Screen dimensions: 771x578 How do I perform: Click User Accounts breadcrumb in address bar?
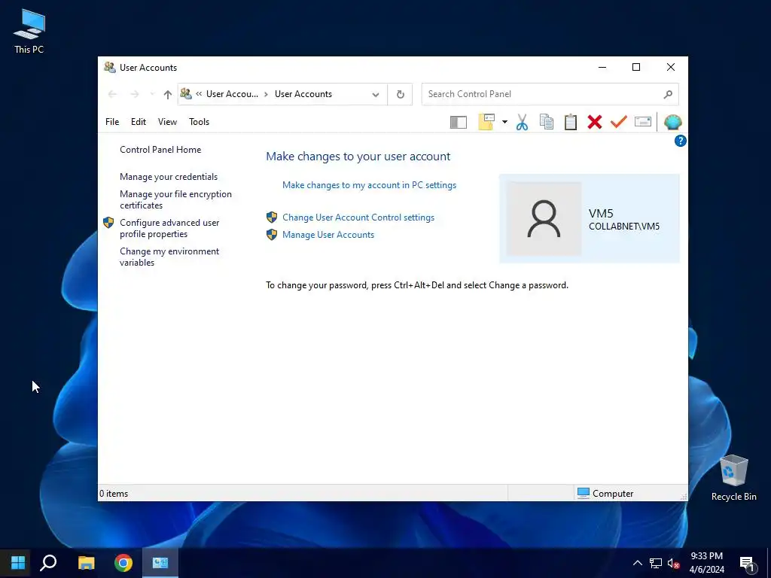pos(303,94)
